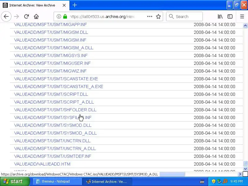
Task: Click the timestamp in the MIGAPP.INF row
Action: 215,24
